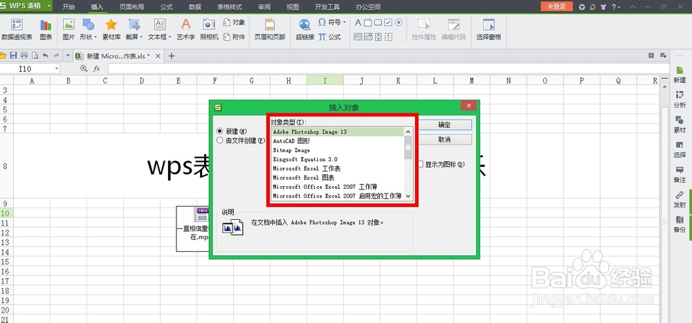Select Bitmap Image in object type list
Screen dimensions: 692x323
tap(337, 150)
